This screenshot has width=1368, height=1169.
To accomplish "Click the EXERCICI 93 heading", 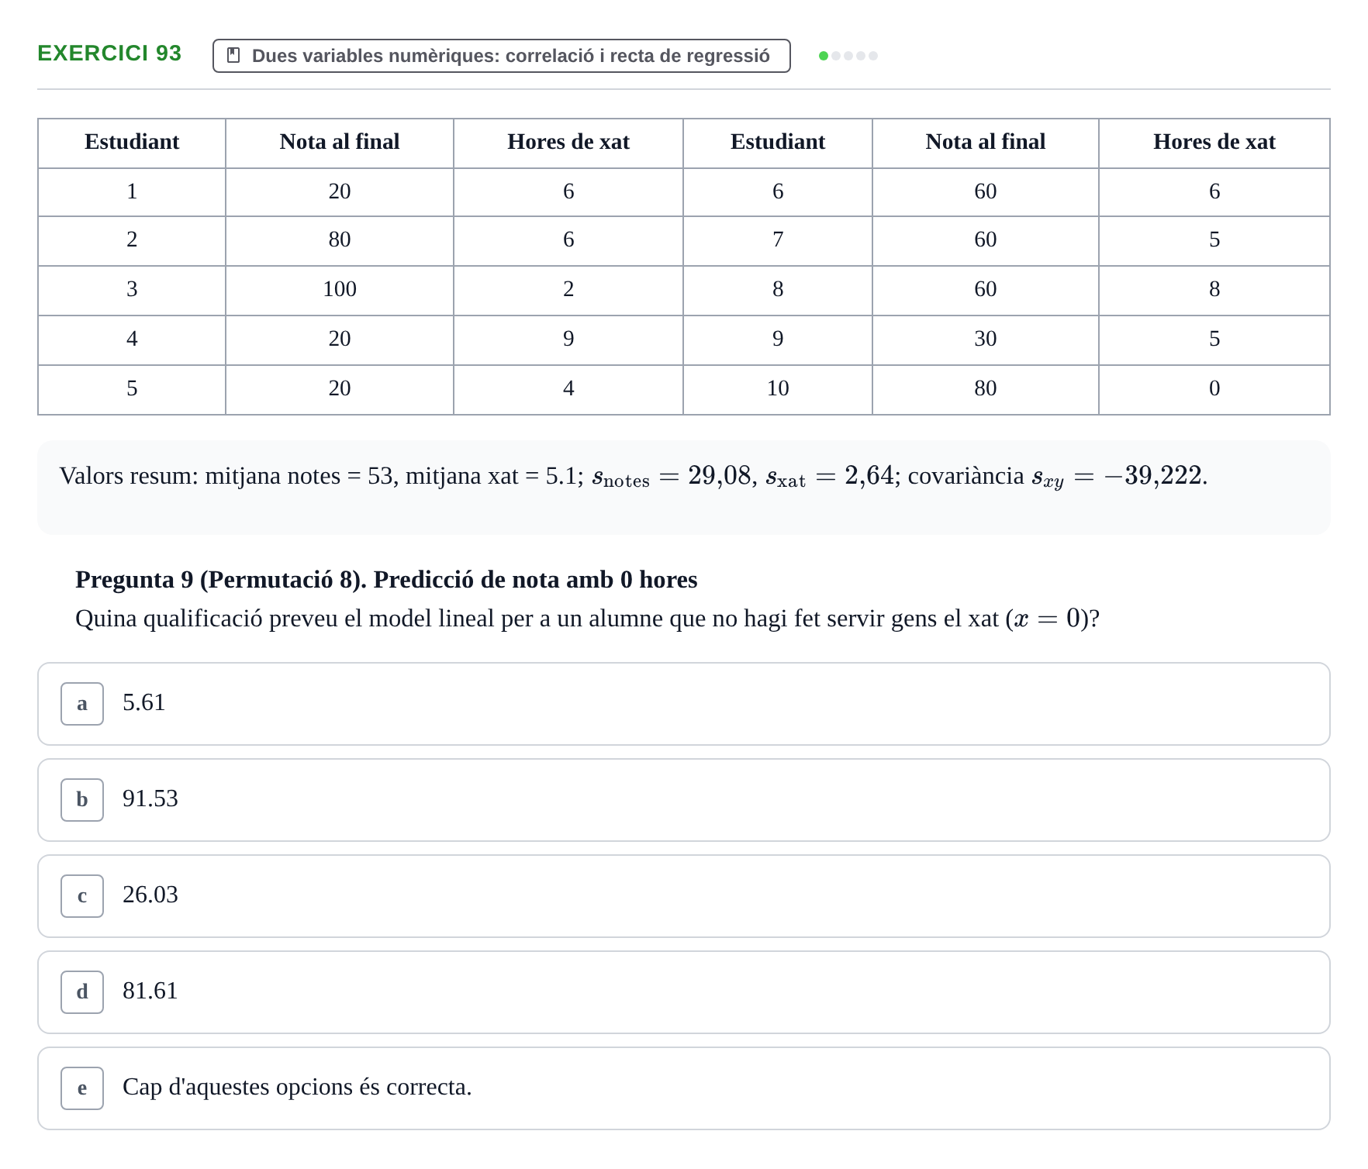I will tap(109, 53).
